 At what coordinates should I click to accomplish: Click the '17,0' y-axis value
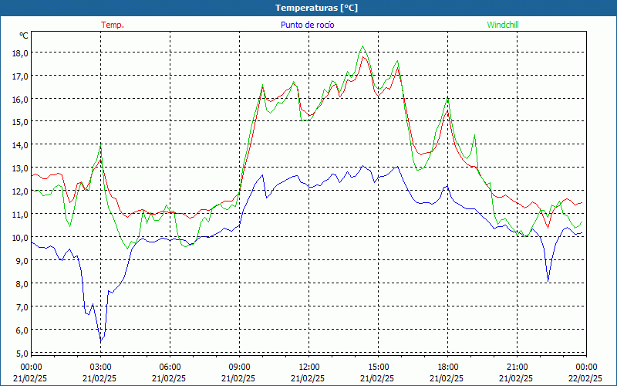20,76
